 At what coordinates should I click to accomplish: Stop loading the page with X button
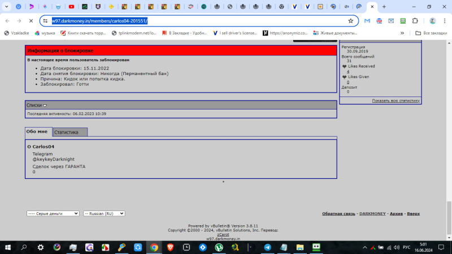[31, 21]
